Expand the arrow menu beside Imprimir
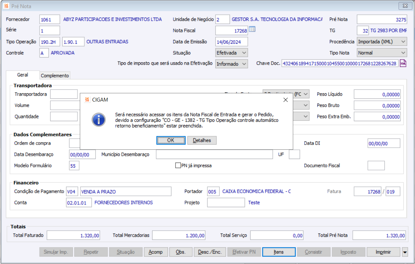 tap(405, 252)
